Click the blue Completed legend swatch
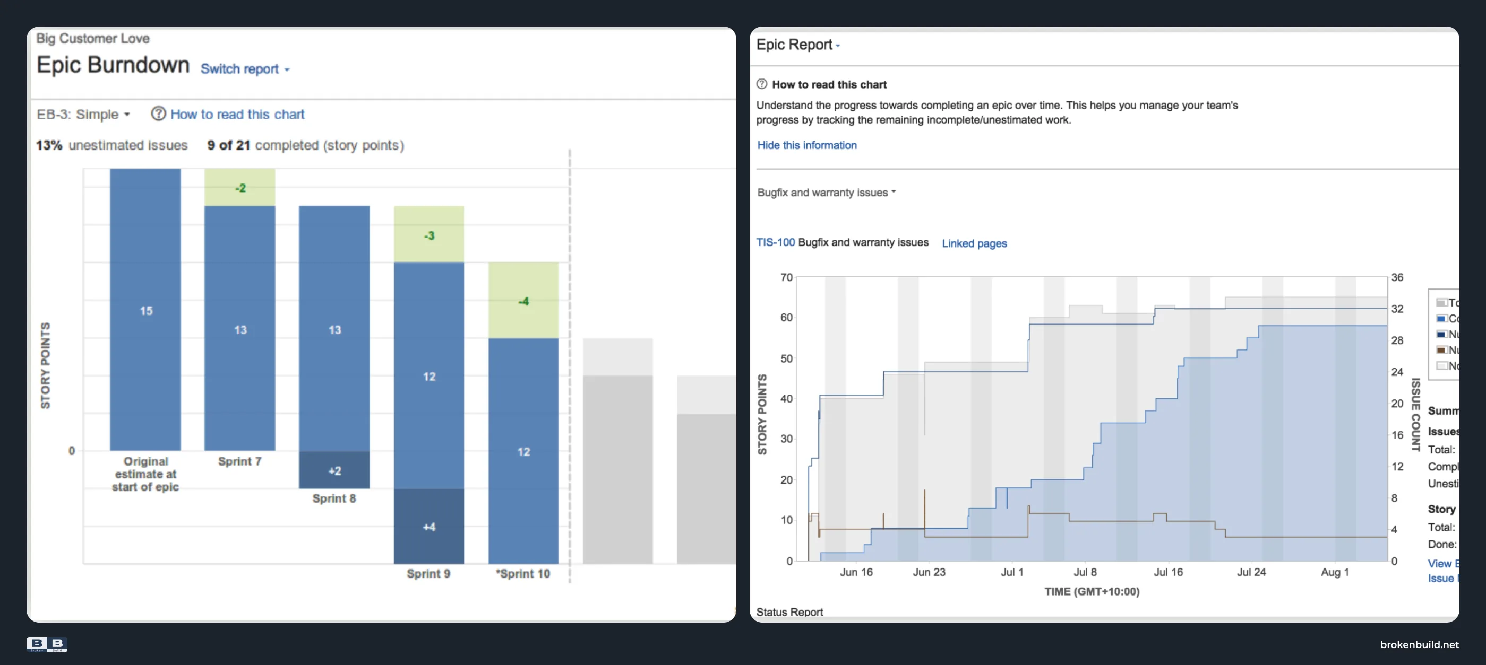 click(1441, 318)
